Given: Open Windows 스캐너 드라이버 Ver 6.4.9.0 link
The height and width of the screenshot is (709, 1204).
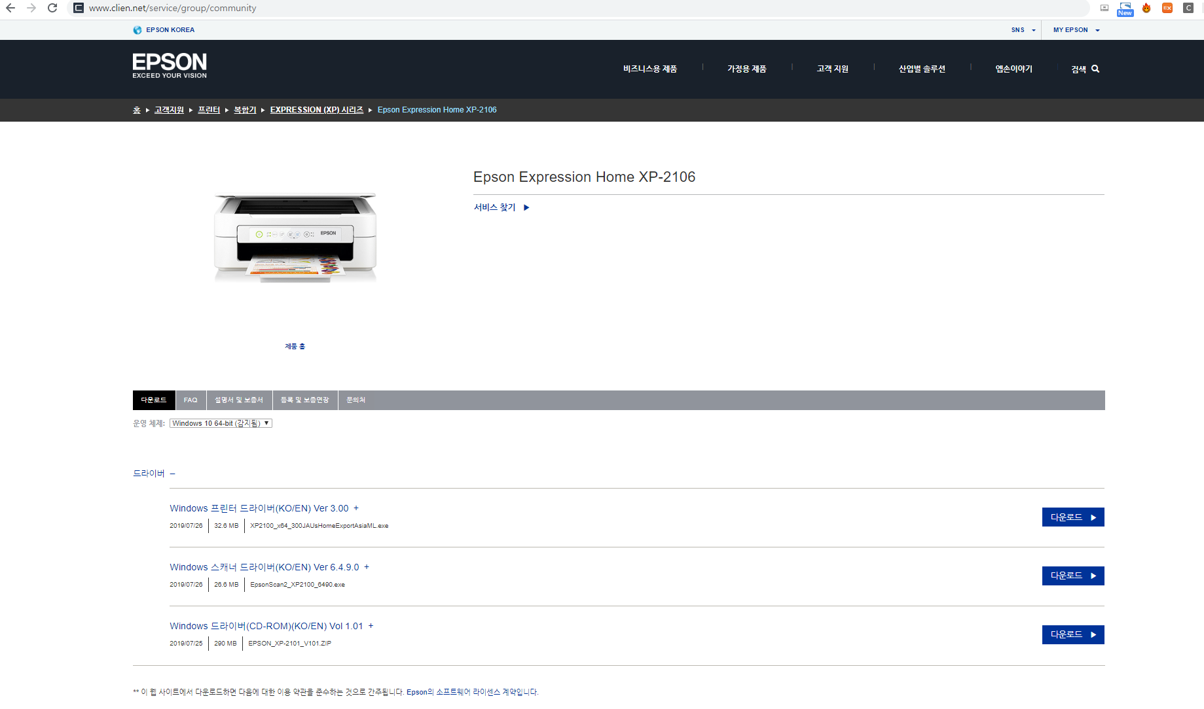Looking at the screenshot, I should coord(265,567).
